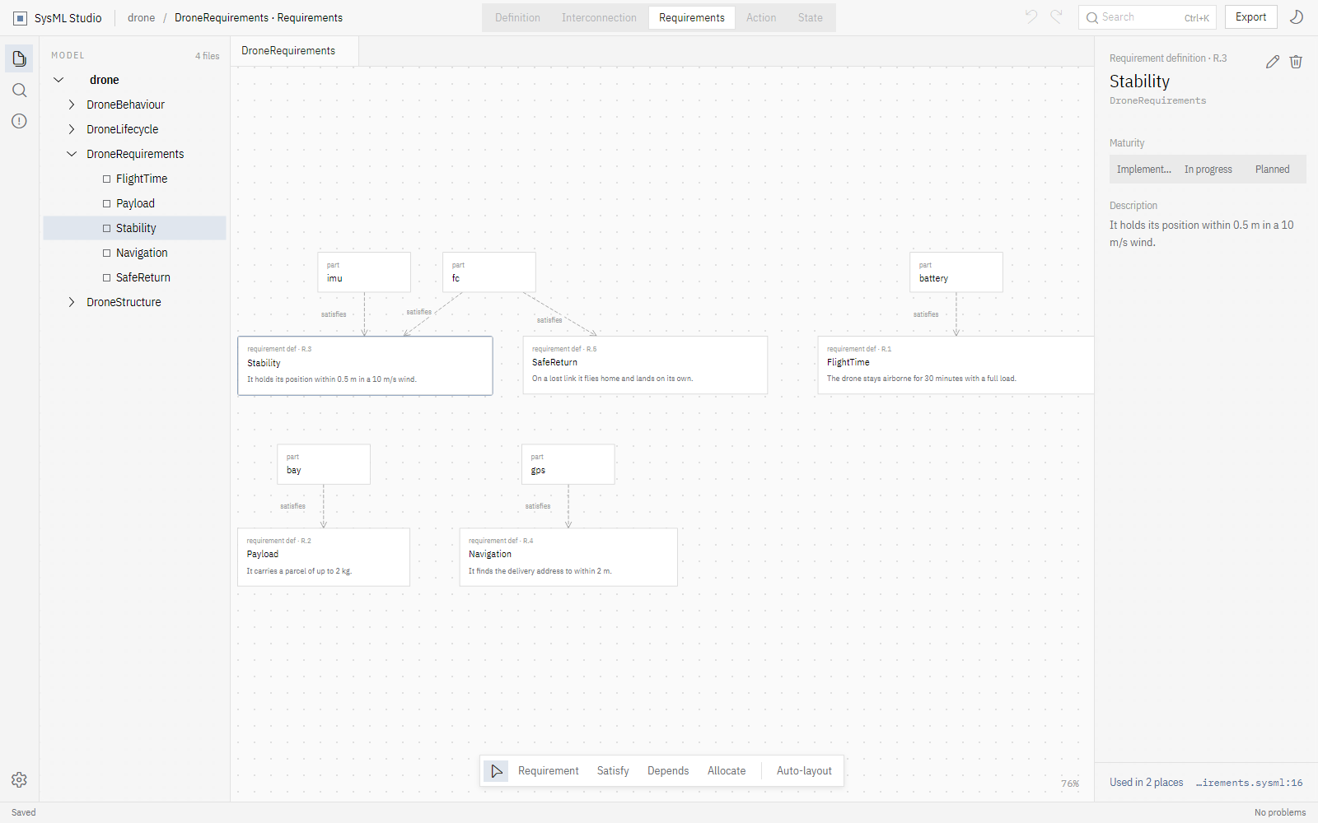Open the sidebar search panel

[x=19, y=90]
